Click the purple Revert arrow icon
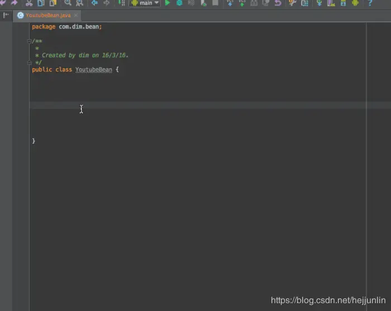This screenshot has height=311, width=391. pos(278,3)
